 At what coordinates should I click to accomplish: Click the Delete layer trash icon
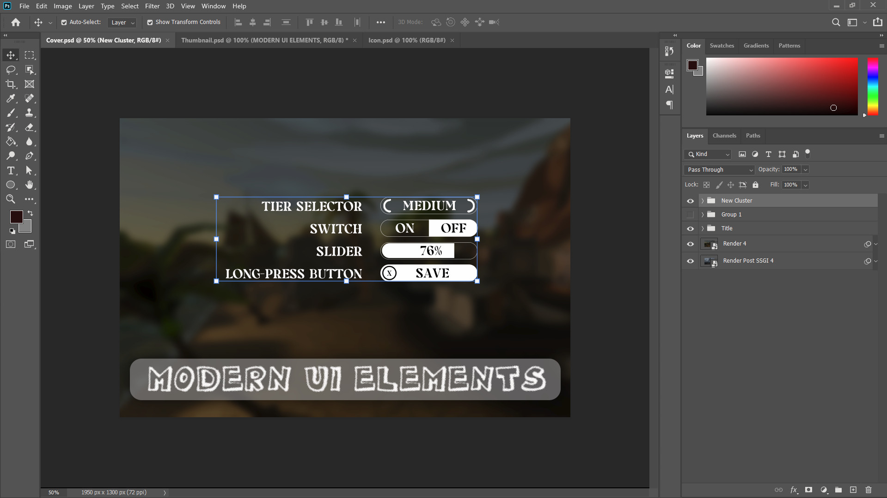point(869,490)
